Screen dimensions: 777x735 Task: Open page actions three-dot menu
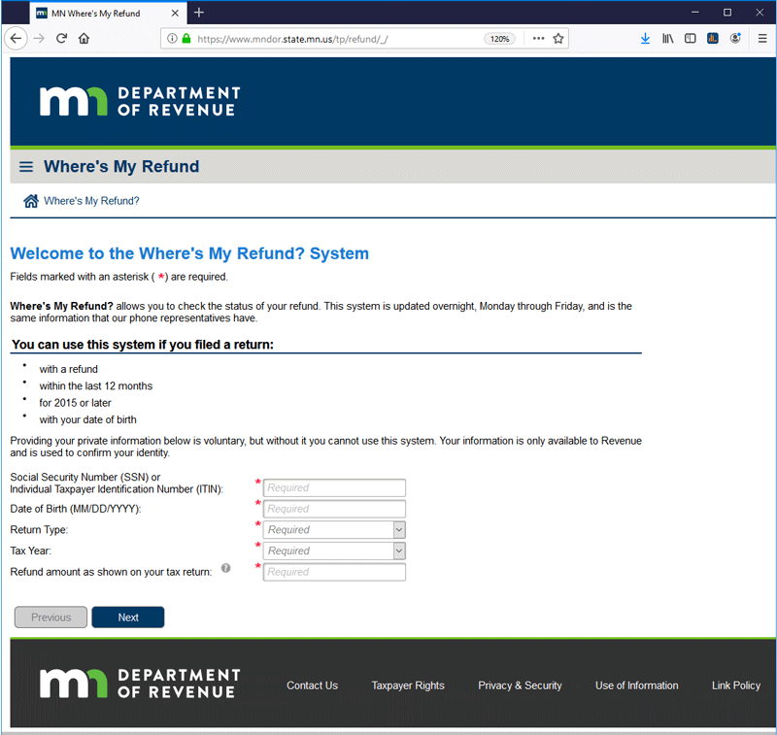[x=538, y=39]
